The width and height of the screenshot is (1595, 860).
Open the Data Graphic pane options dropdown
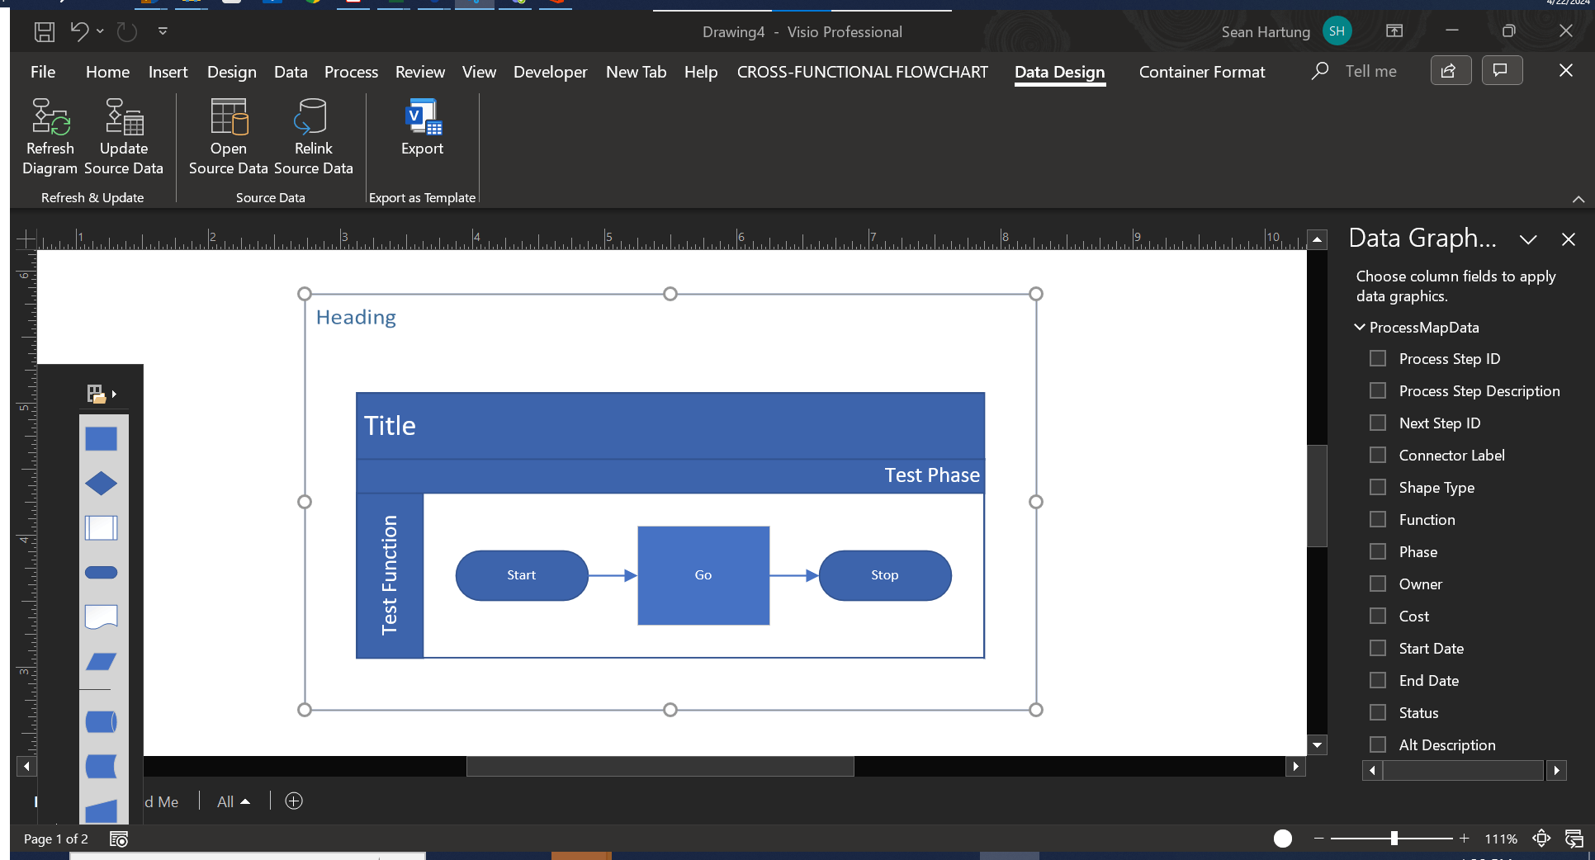pyautogui.click(x=1528, y=239)
